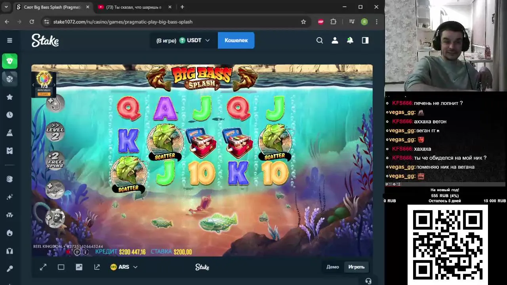This screenshot has height=285, width=507.
Task: Click the fisherman feature bubble
Action: (x=55, y=218)
